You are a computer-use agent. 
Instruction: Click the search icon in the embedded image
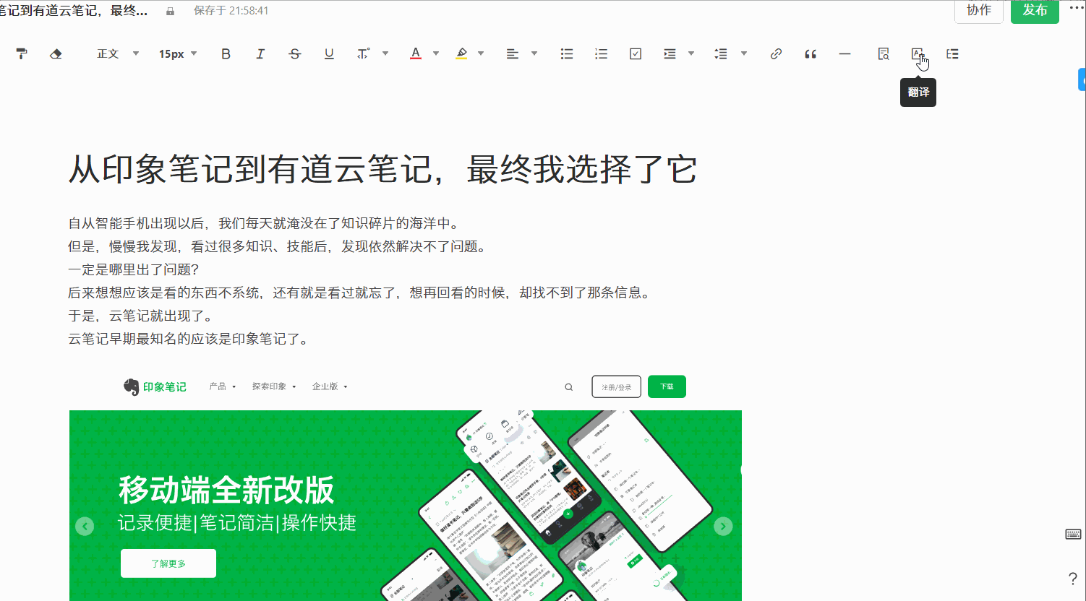569,387
